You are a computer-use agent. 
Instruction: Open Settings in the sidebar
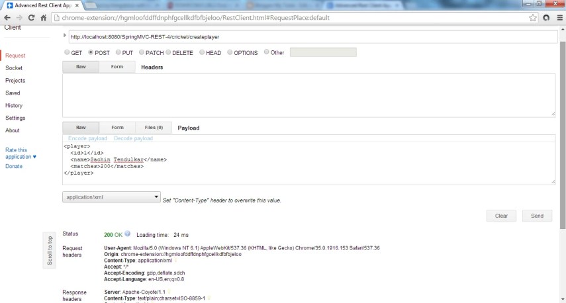pos(15,118)
